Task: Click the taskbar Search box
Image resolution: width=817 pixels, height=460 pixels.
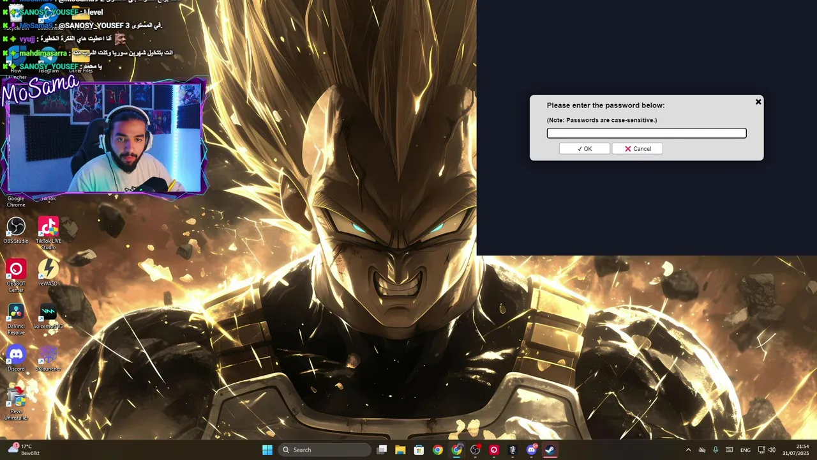Action: tap(325, 450)
